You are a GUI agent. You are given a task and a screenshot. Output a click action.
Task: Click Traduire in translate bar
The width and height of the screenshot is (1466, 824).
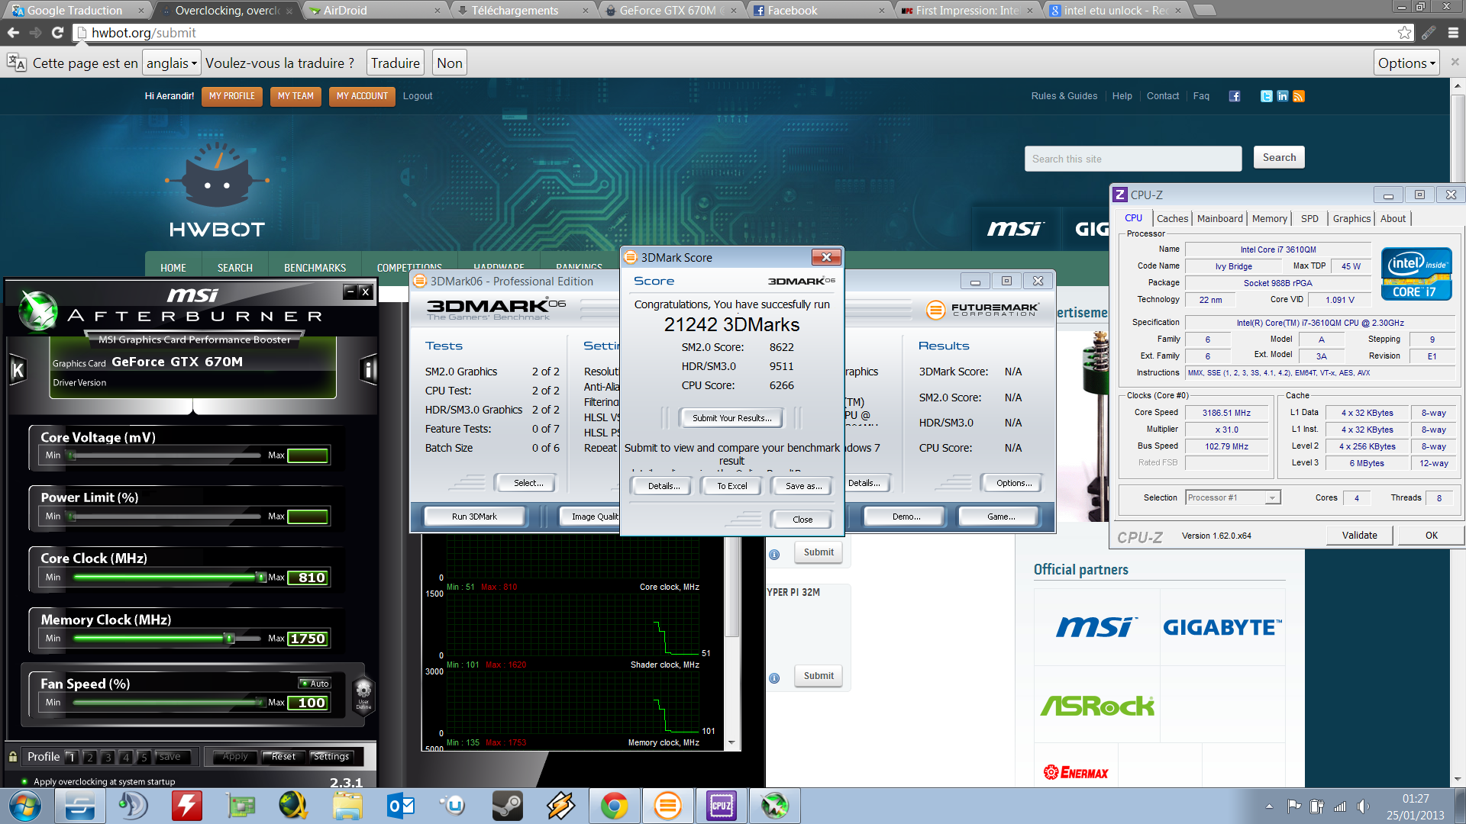click(395, 63)
